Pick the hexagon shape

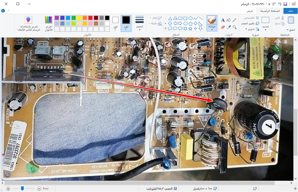tap(185, 23)
